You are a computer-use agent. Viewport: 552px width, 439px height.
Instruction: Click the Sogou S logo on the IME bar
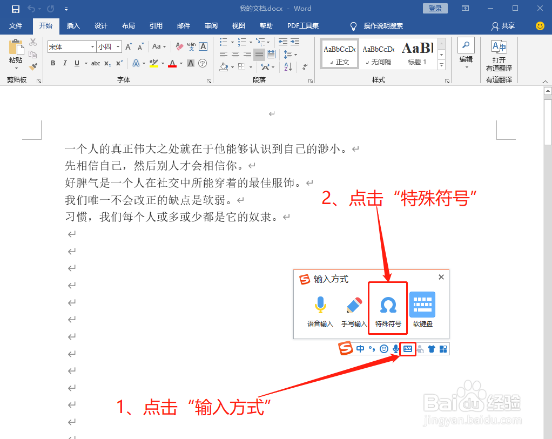tap(345, 348)
